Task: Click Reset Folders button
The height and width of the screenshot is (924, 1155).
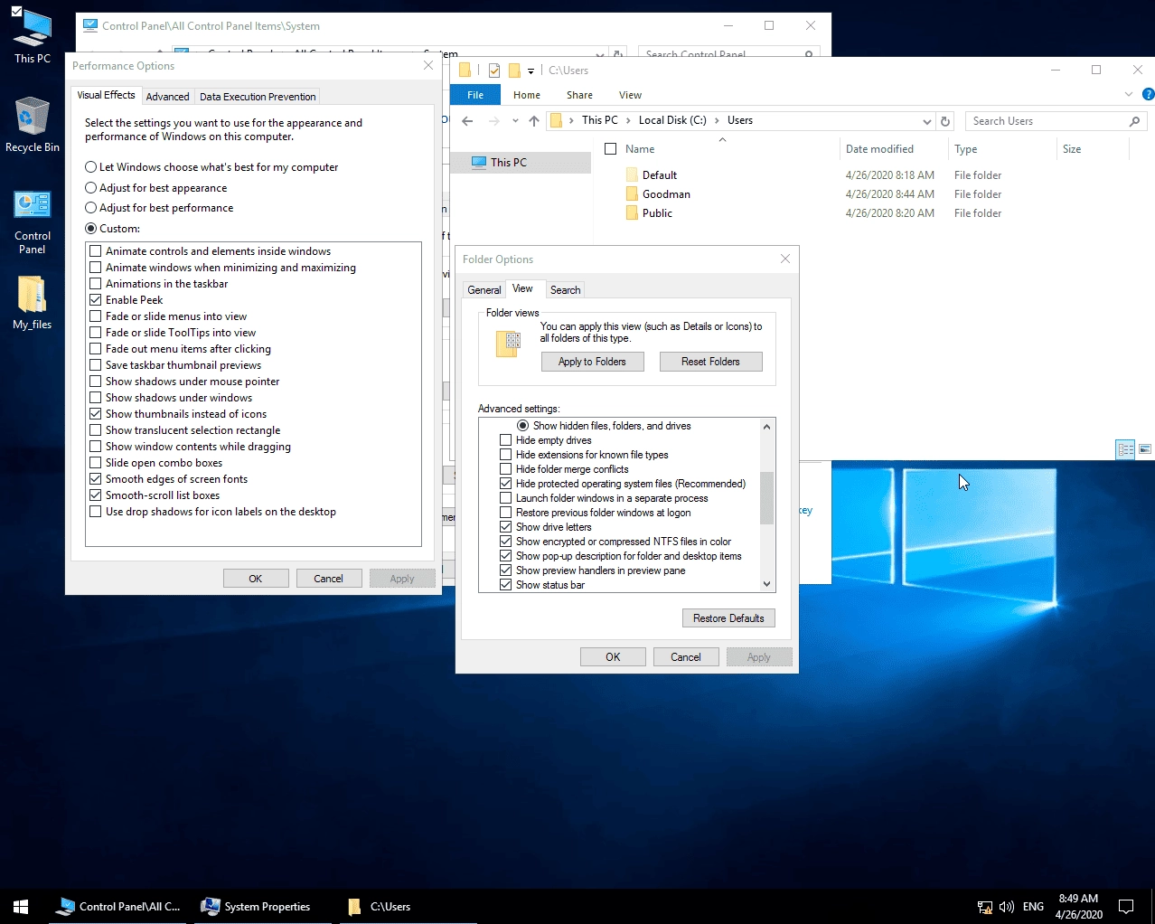Action: click(710, 362)
